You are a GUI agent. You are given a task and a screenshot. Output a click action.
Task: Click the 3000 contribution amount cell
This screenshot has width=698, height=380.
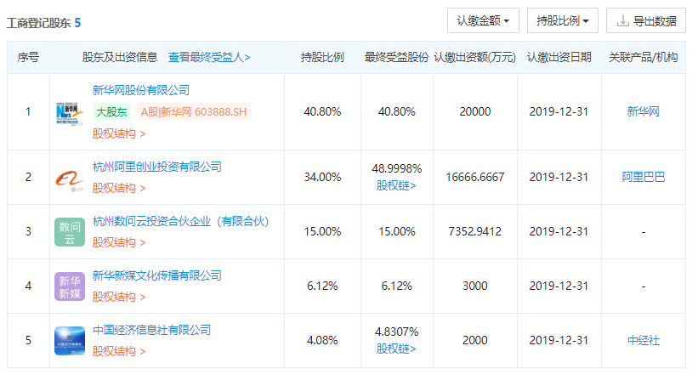click(x=475, y=286)
